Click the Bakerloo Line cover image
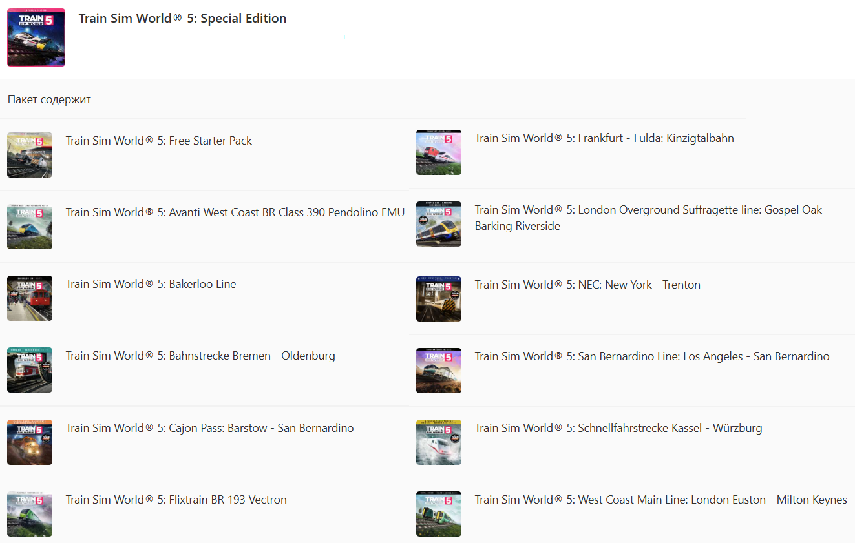Screen dimensions: 855x543 point(30,298)
